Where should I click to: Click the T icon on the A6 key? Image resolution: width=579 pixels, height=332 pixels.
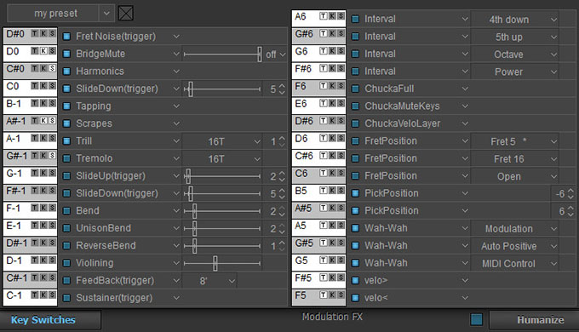(324, 16)
